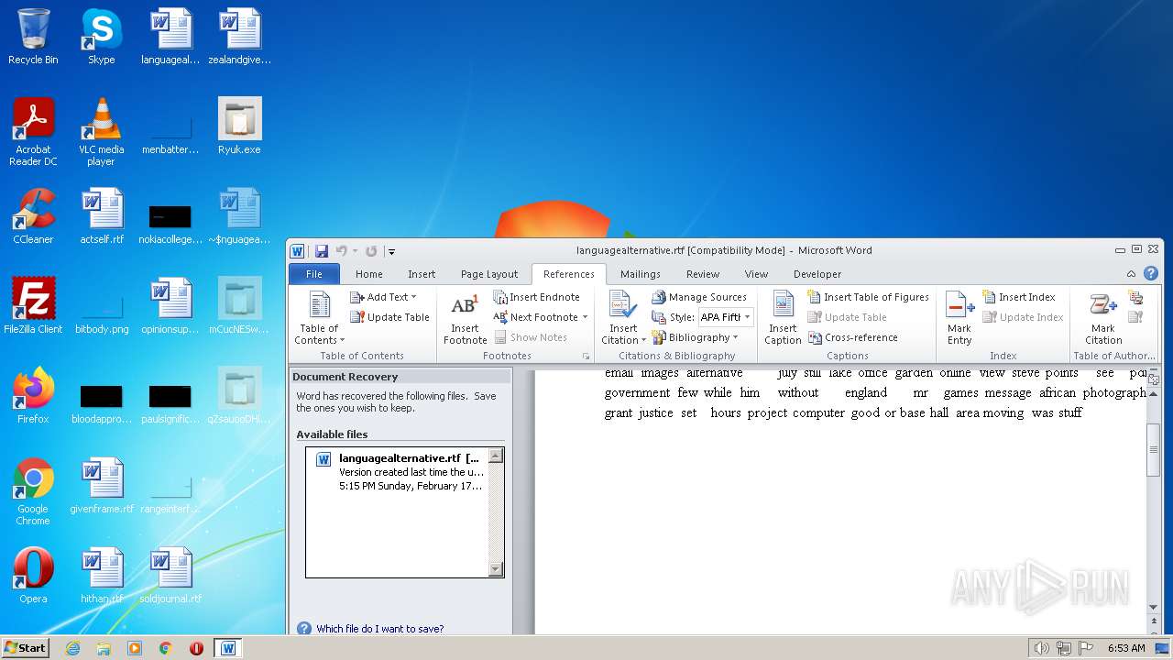The height and width of the screenshot is (660, 1173).
Task: Click 'Which file do I want to save?' link
Action: (379, 629)
